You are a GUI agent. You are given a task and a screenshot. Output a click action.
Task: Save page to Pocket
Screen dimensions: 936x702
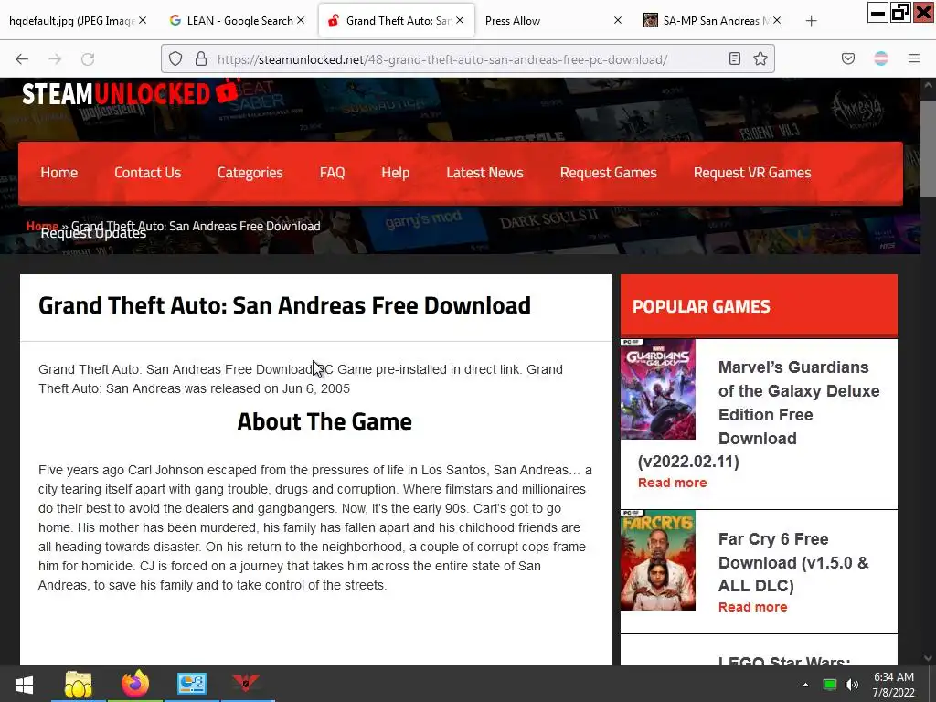[x=848, y=58]
